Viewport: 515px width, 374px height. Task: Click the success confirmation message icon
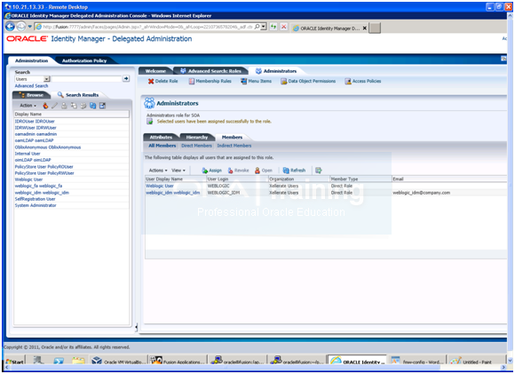point(150,122)
